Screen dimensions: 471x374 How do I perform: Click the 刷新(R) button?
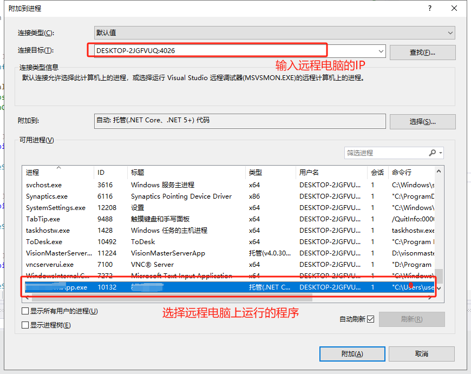point(412,319)
